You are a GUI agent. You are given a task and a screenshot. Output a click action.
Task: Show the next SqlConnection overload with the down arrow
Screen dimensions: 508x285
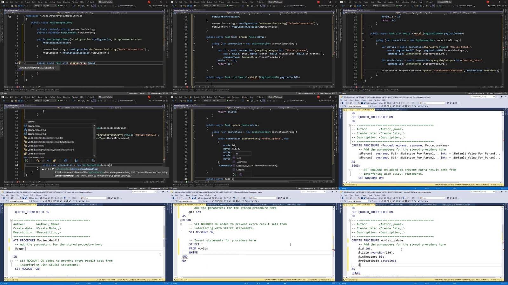point(53,169)
